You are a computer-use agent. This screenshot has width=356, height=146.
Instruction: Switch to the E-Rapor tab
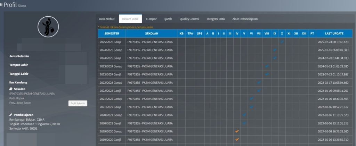[152, 19]
